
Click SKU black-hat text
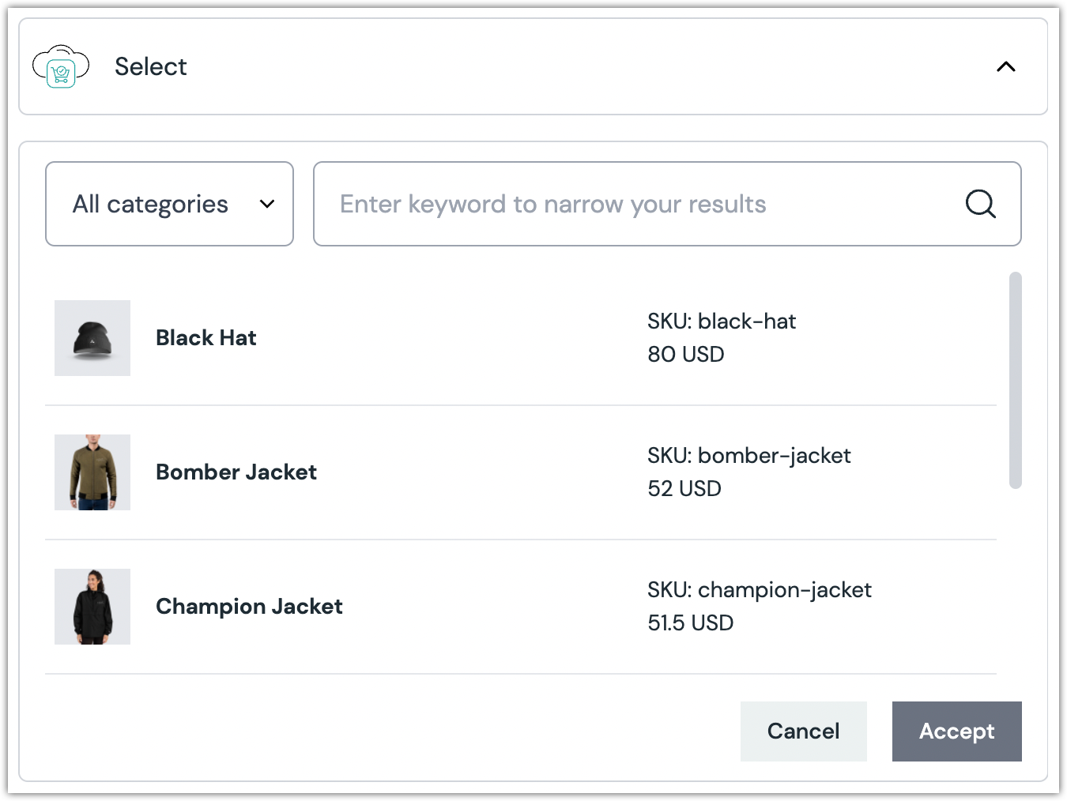tap(722, 322)
